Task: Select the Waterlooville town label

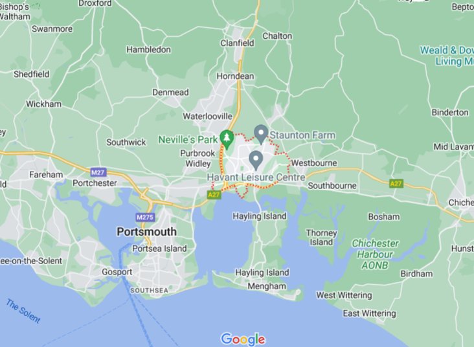Action: click(207, 117)
